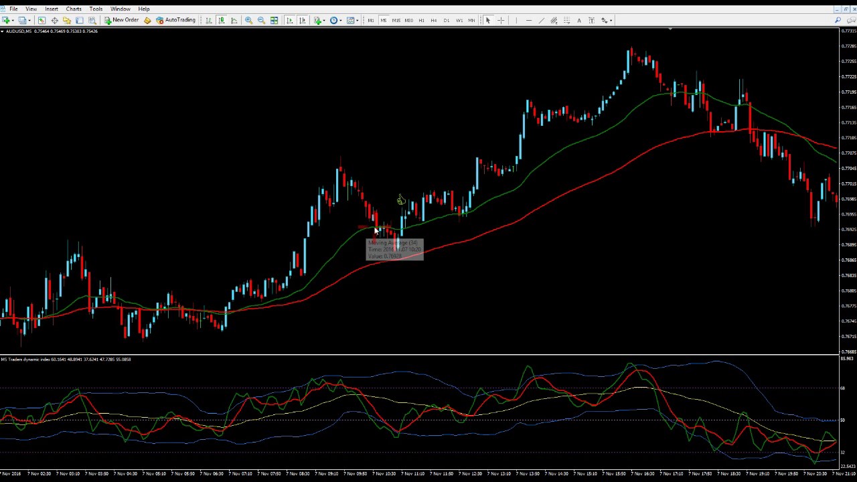The height and width of the screenshot is (482, 857).
Task: Select the Text Label tool
Action: [591, 20]
